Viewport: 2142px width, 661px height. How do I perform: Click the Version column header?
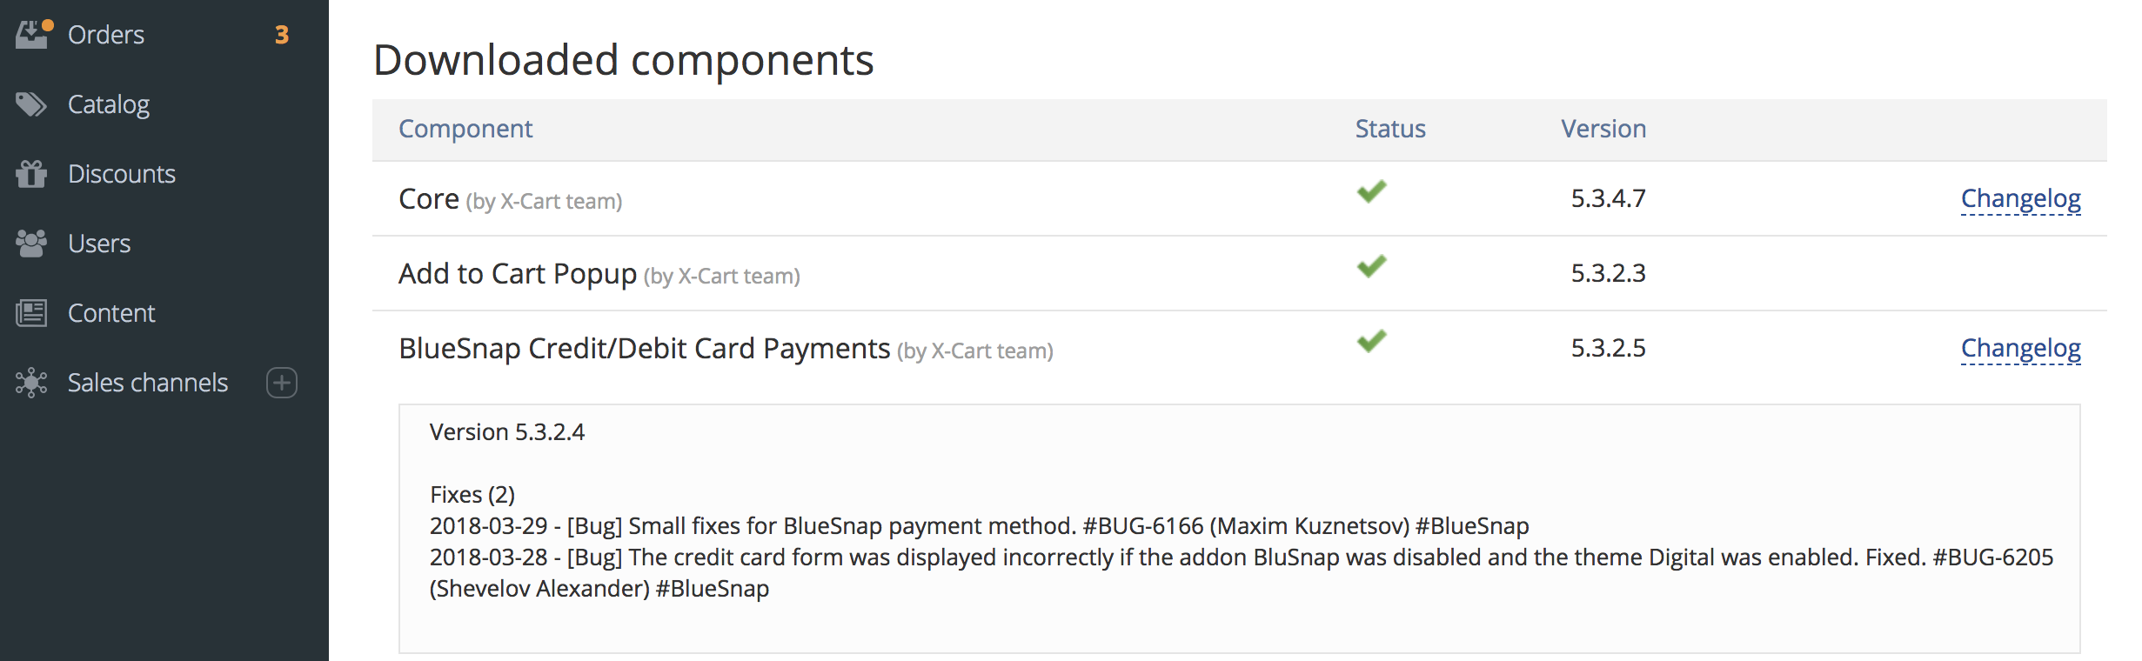pos(1603,129)
